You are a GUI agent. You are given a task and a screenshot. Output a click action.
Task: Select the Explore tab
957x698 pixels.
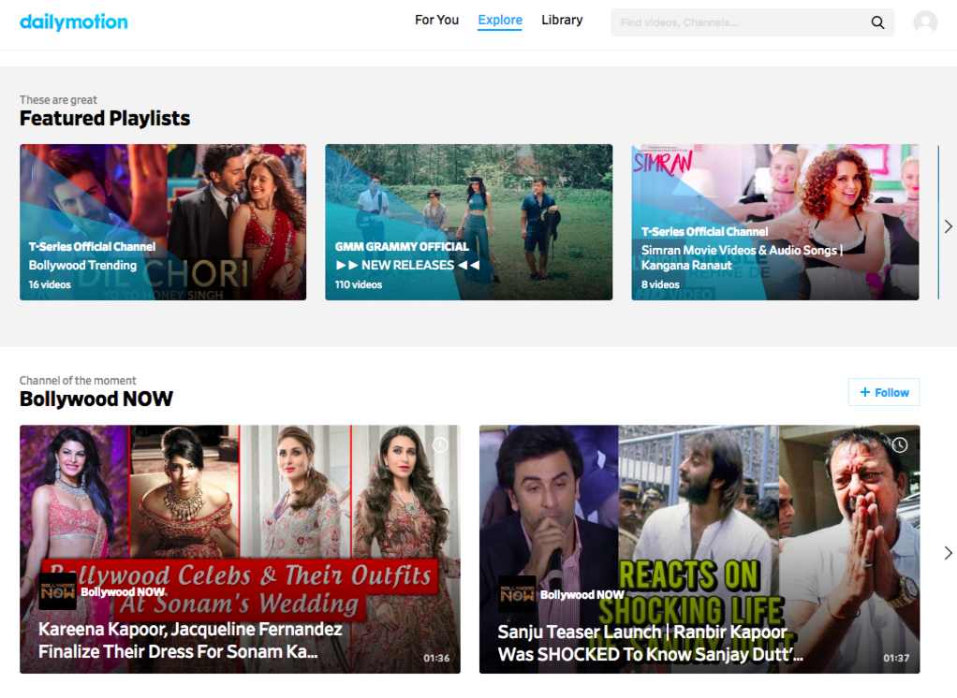[500, 21]
